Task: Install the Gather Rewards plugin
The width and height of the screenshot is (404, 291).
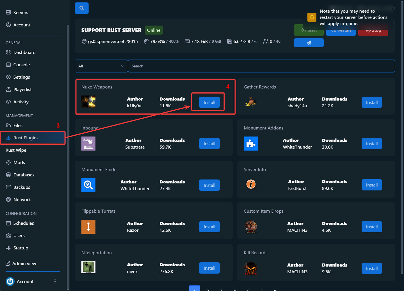Action: [372, 102]
